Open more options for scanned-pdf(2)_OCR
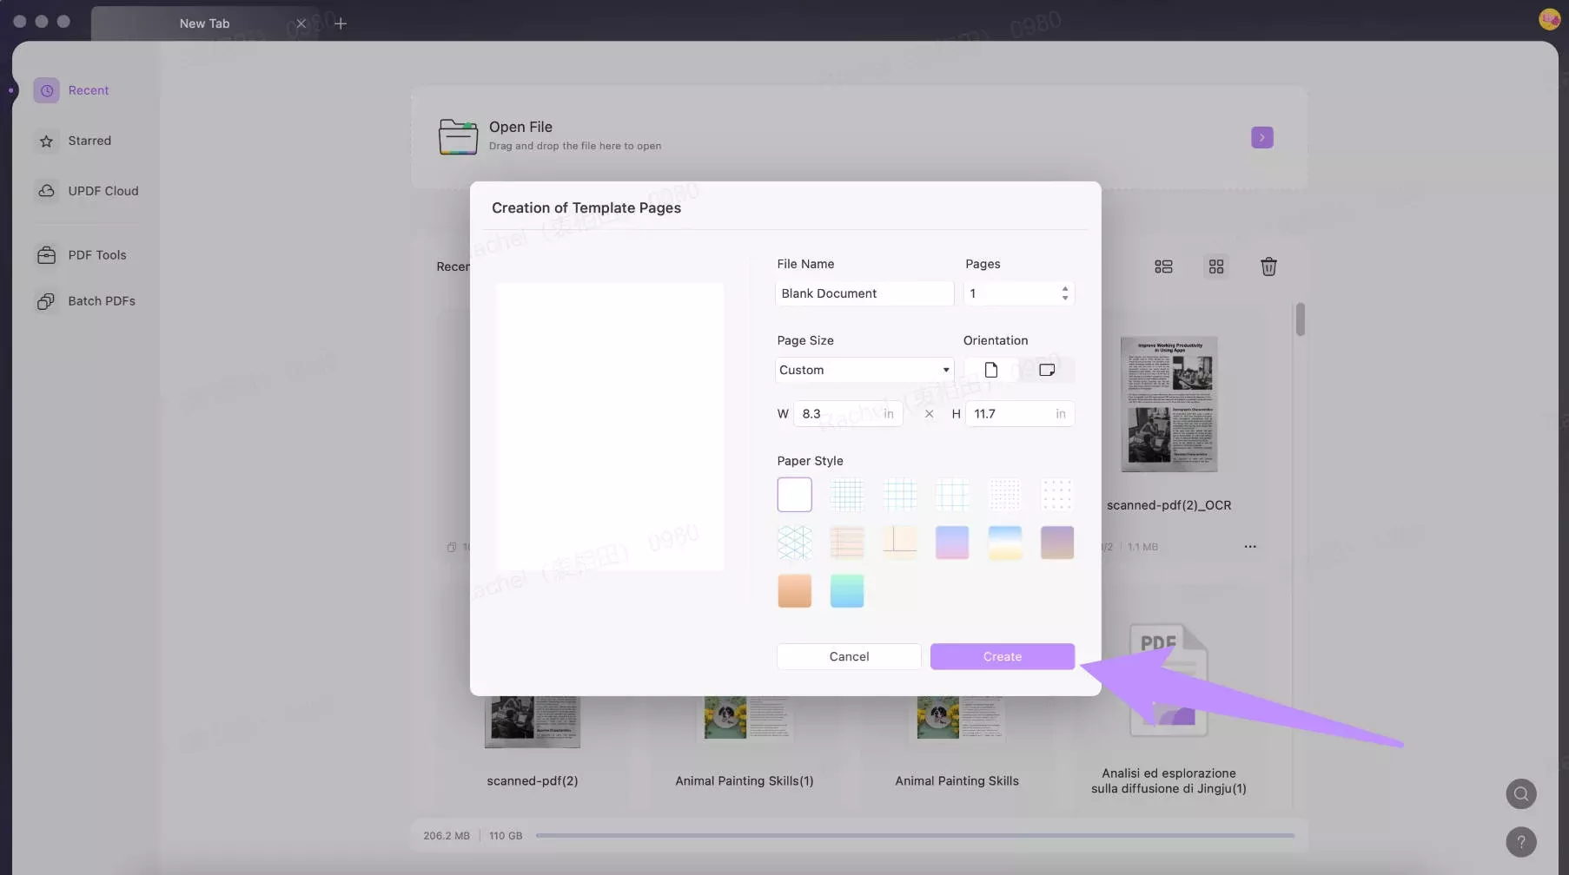Screen dimensions: 1569x875 [1249, 547]
